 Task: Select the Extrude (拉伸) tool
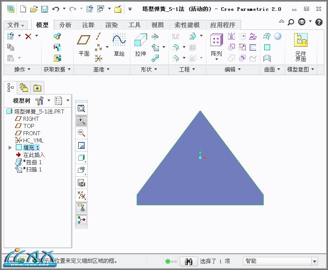141,45
